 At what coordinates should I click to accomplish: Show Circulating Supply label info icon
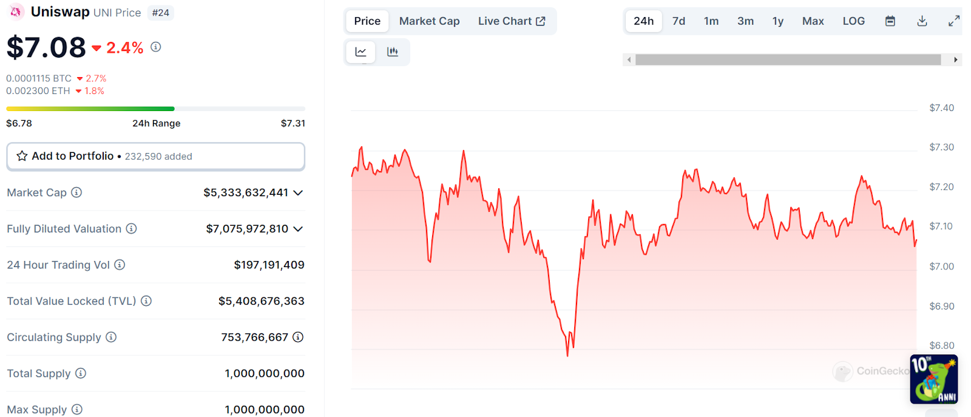click(111, 337)
